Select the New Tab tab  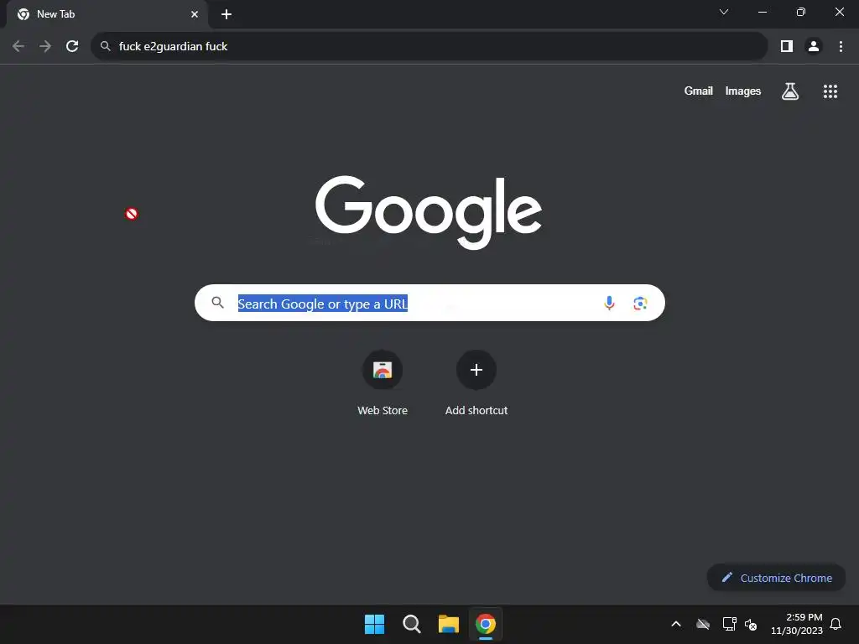[x=107, y=14]
